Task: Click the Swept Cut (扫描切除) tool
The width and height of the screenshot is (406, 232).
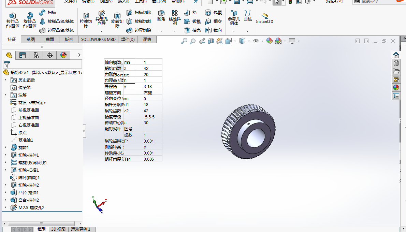Action: pyautogui.click(x=139, y=12)
